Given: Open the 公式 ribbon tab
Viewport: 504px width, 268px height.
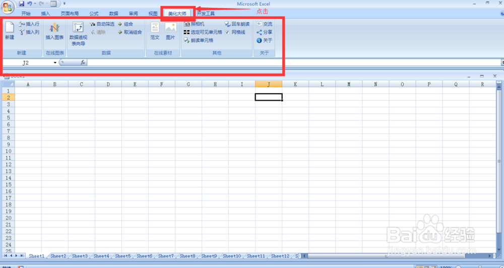Looking at the screenshot, I should (94, 14).
